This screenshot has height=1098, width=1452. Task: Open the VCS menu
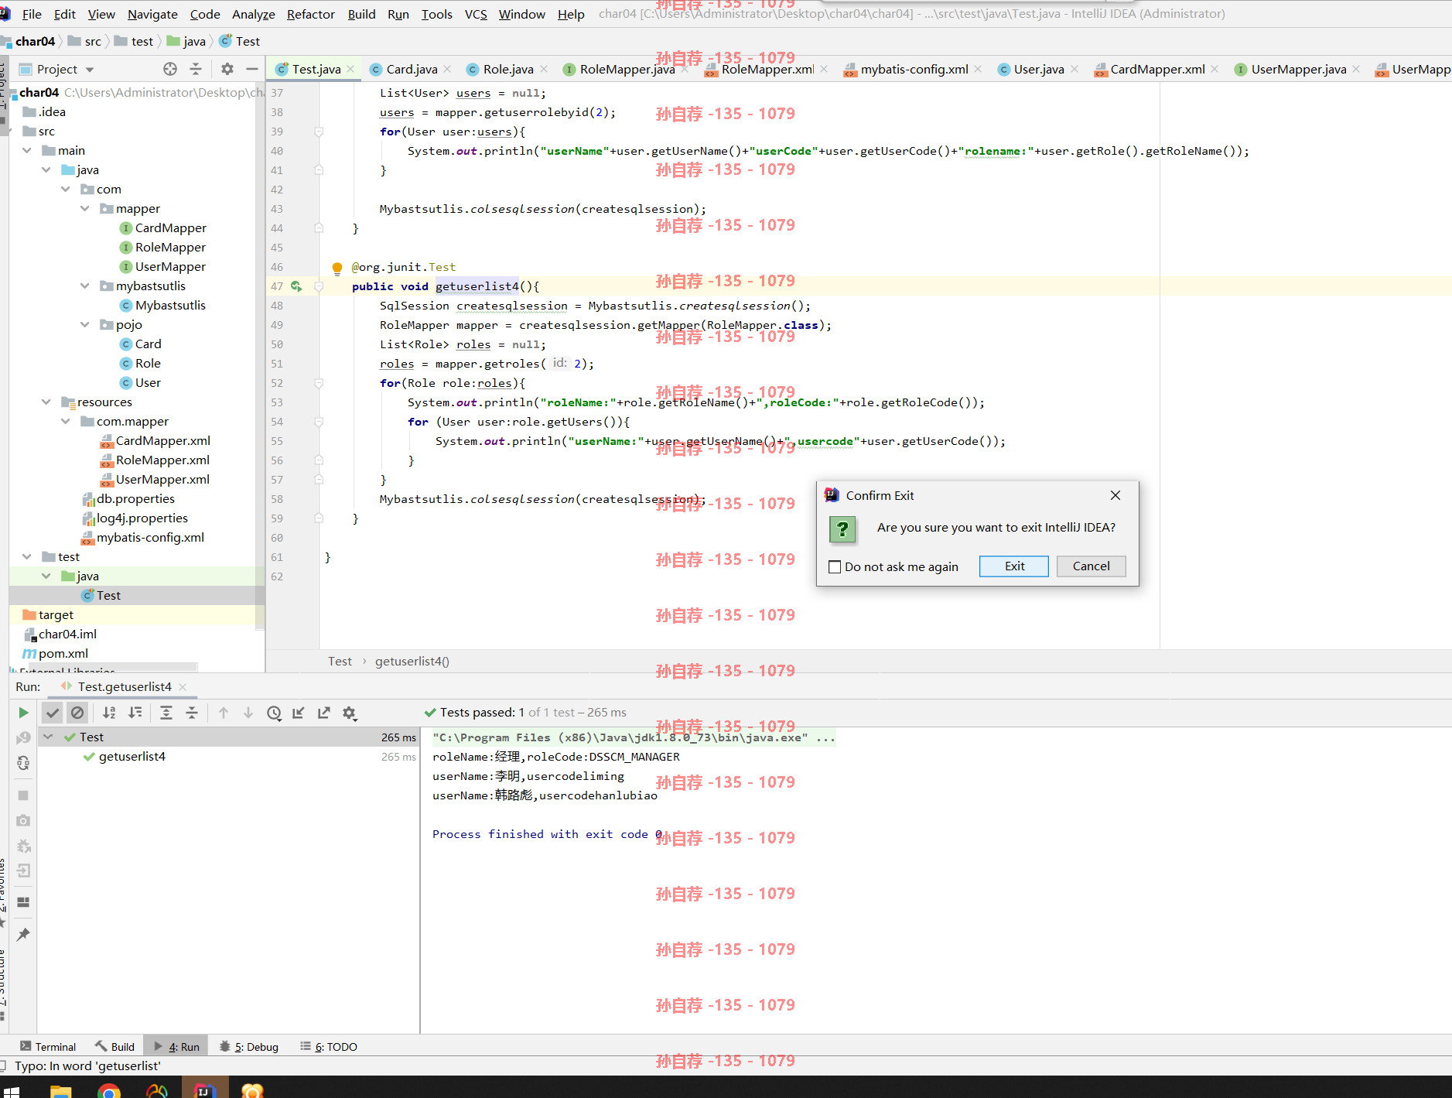[x=476, y=14]
